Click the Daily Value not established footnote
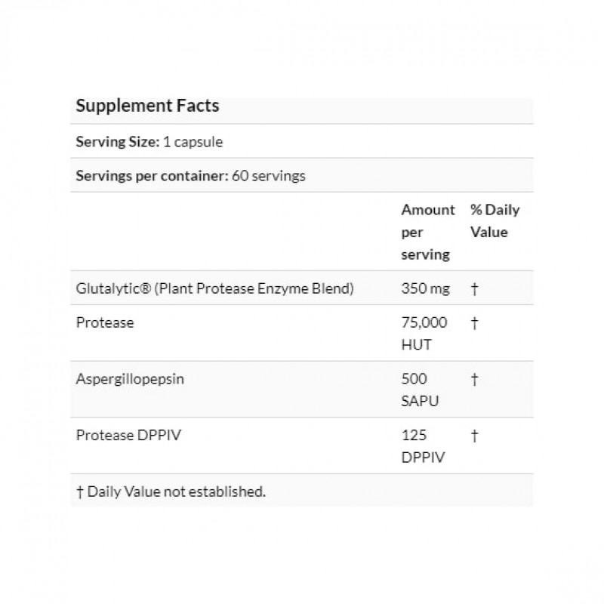The image size is (604, 604). coord(171,492)
